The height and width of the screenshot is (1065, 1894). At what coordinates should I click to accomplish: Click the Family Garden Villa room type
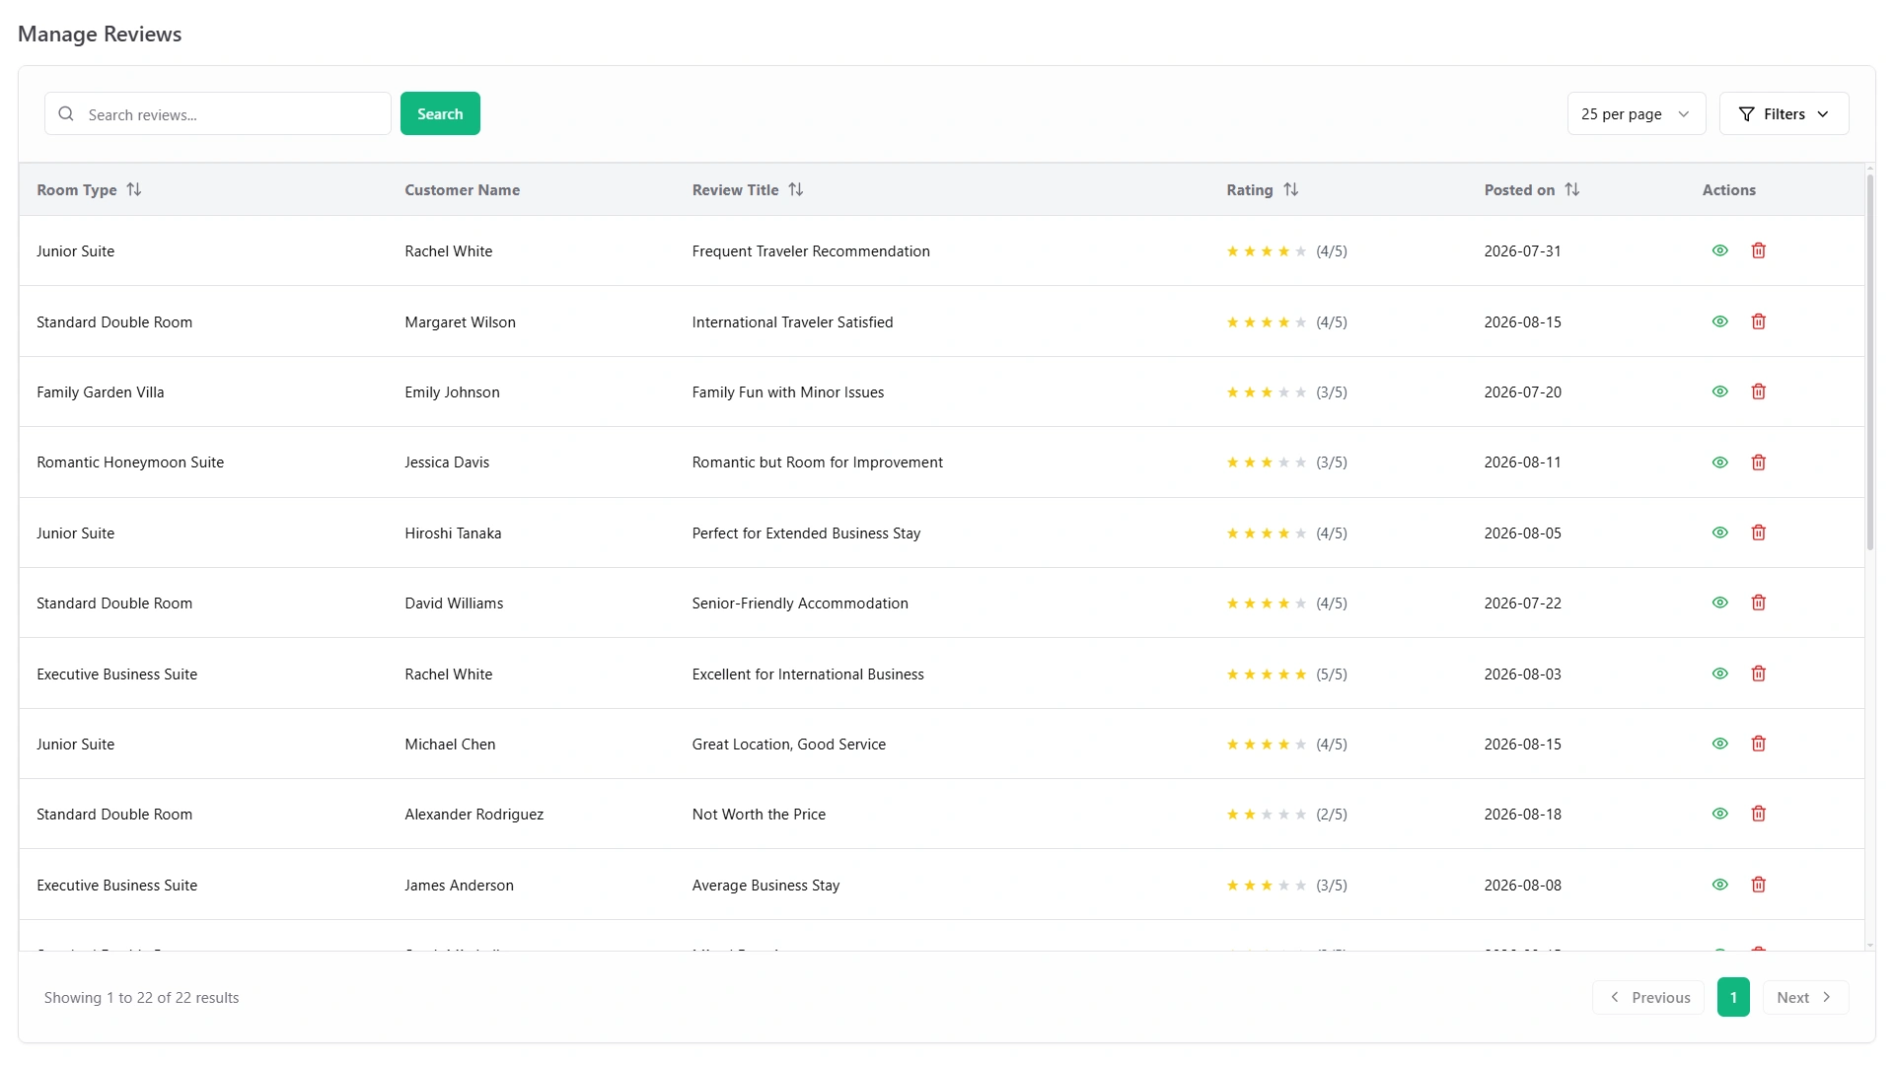coord(101,392)
